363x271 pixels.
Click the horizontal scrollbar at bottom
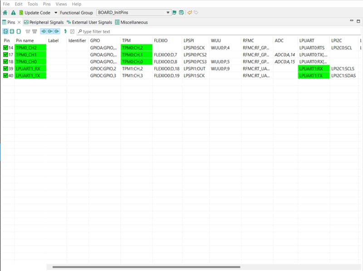click(x=145, y=267)
